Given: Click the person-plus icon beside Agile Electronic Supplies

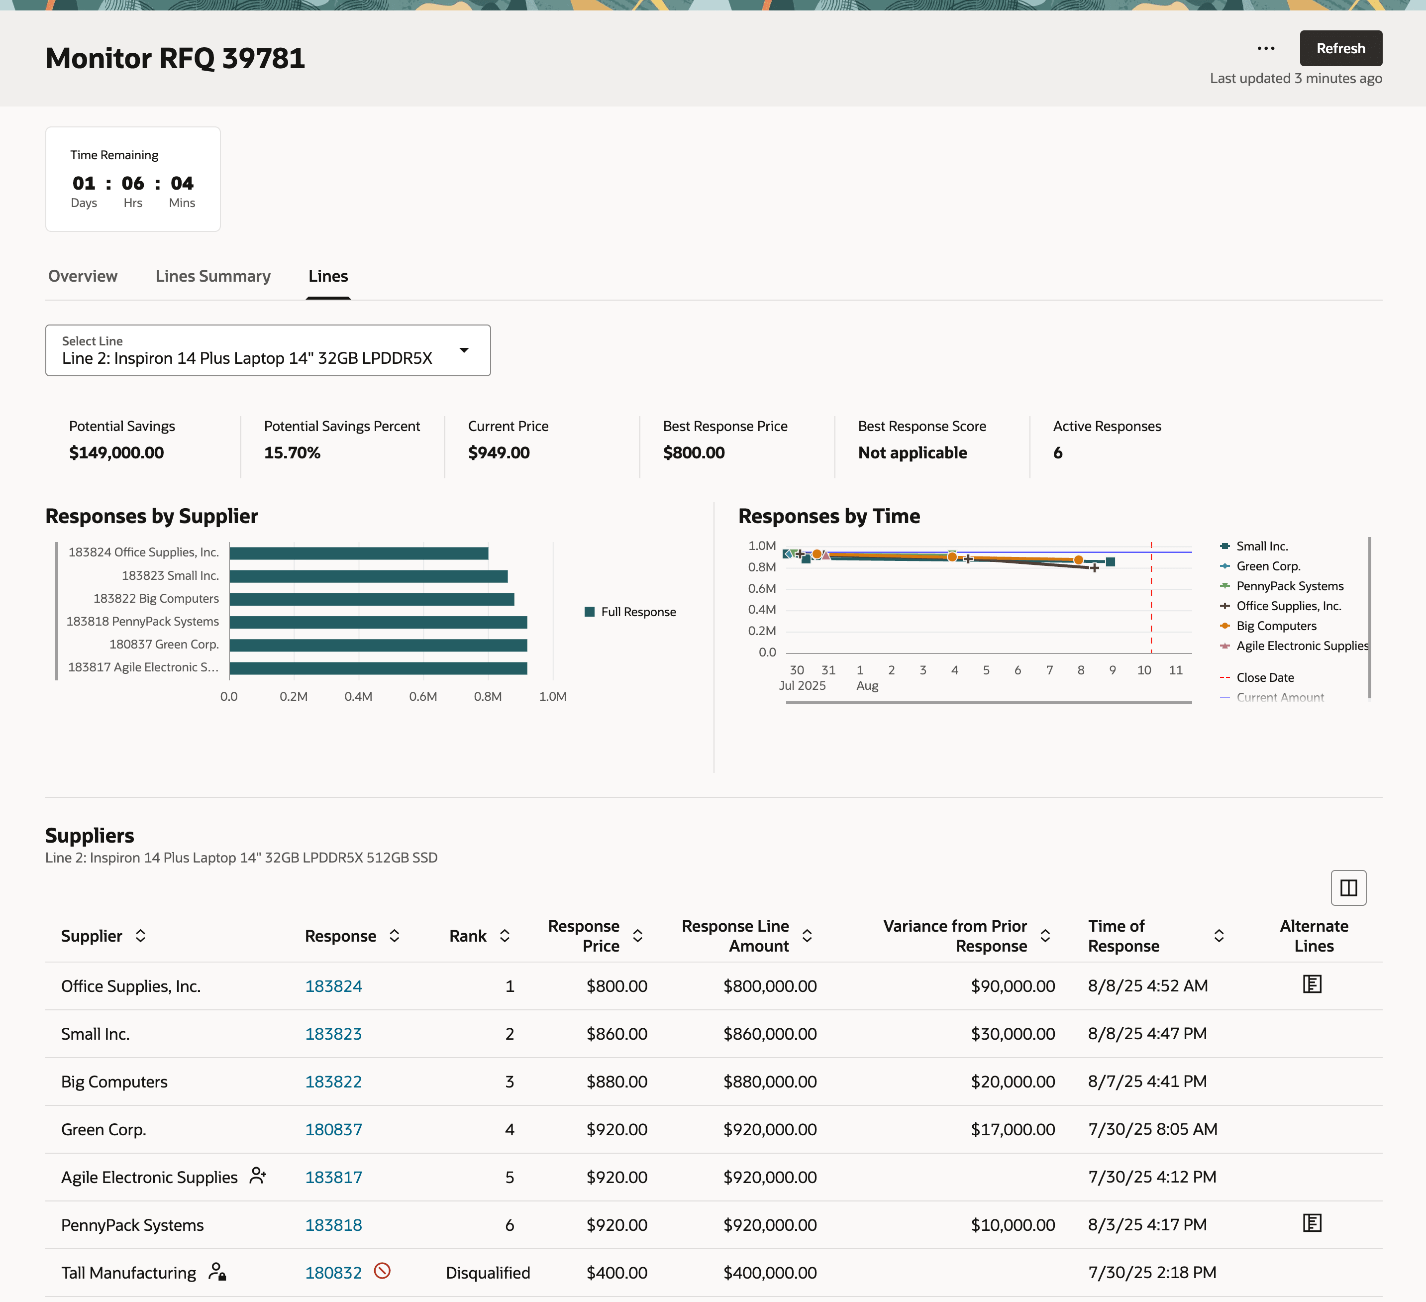Looking at the screenshot, I should point(258,1176).
